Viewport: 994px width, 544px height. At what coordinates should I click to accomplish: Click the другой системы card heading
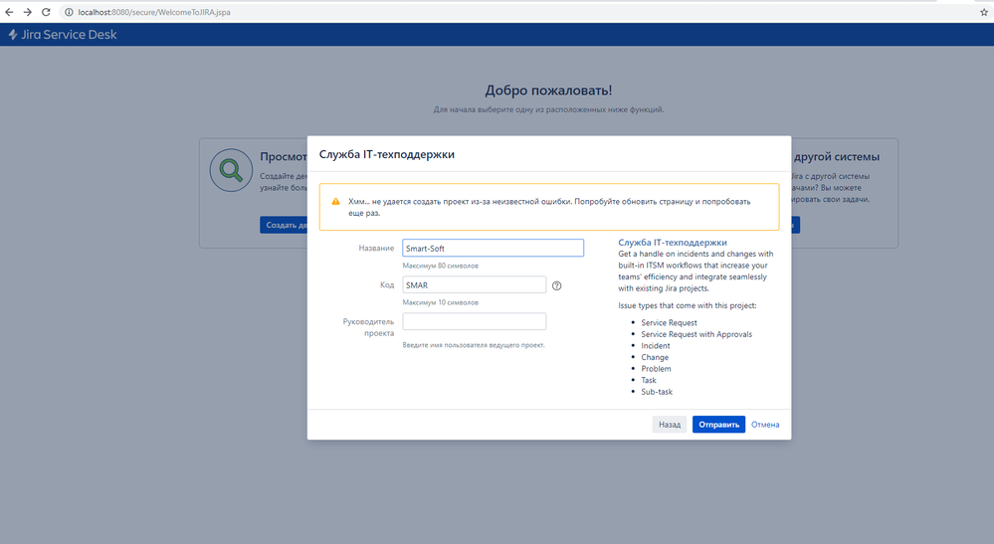pyautogui.click(x=836, y=156)
